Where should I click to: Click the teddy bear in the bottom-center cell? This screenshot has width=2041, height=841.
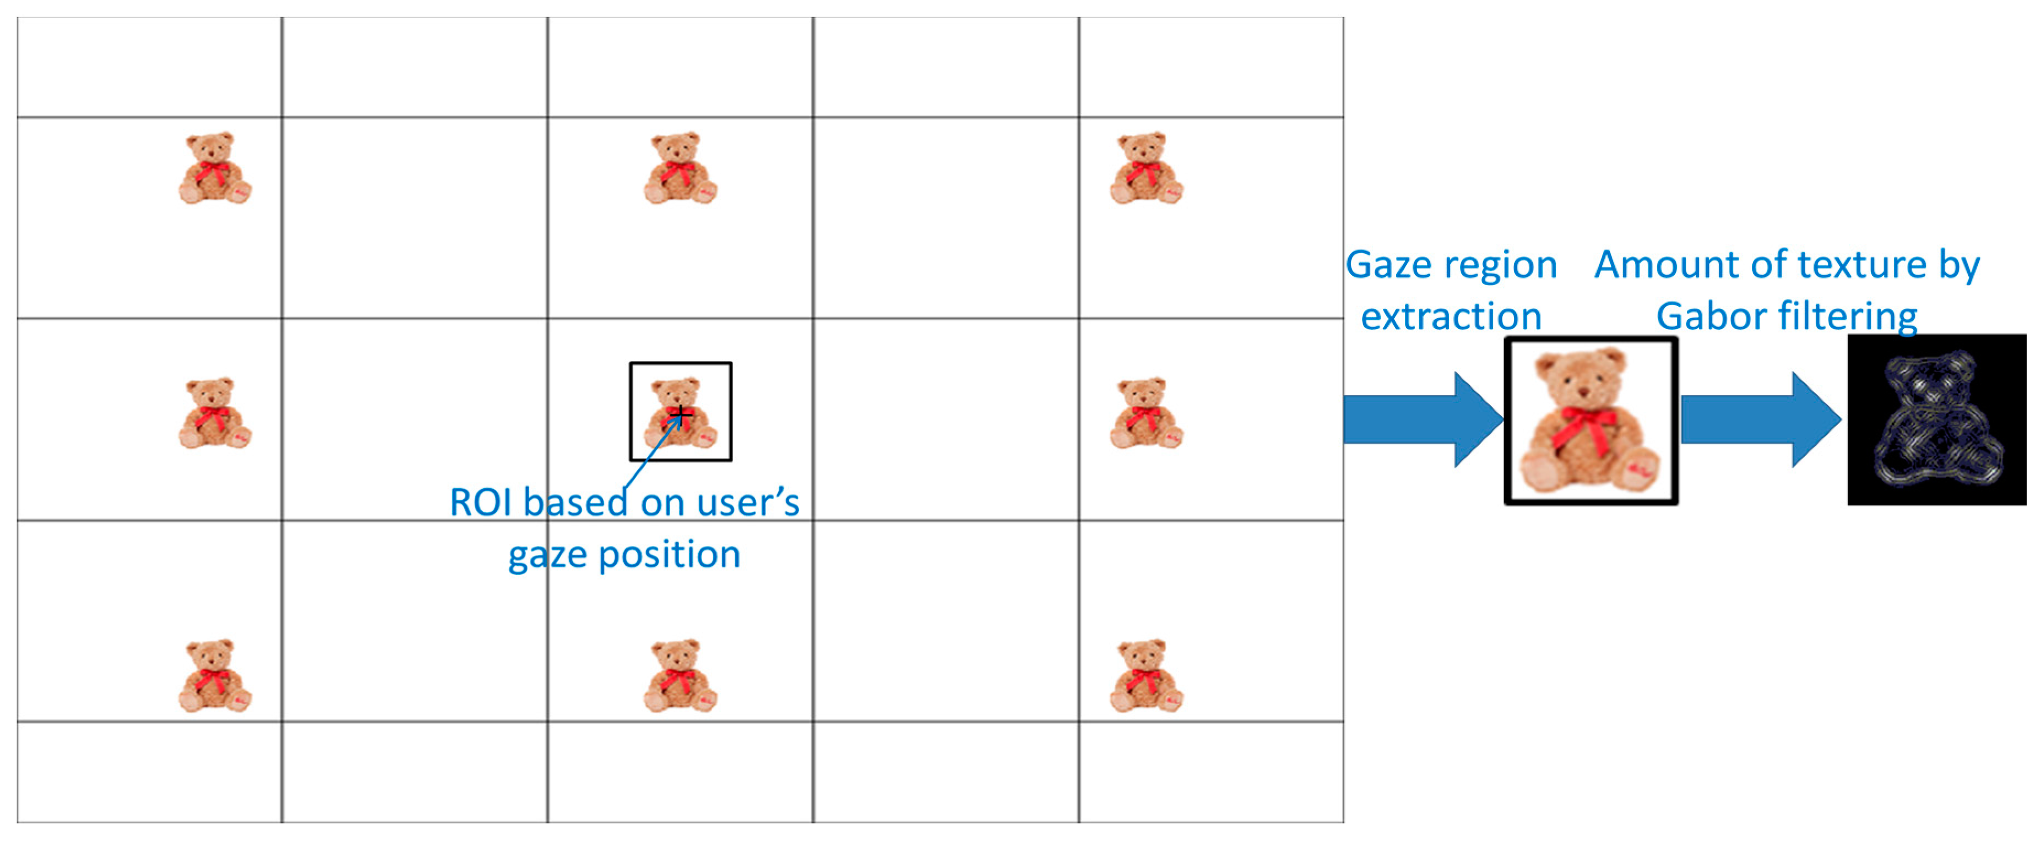[x=680, y=676]
